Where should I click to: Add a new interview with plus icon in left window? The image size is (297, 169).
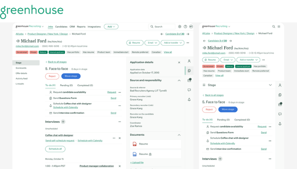(x=63, y=122)
